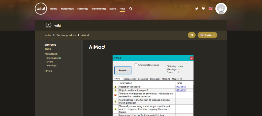Click the UK flag language icon in header
This screenshot has height=116, width=262.
pos(211,8)
